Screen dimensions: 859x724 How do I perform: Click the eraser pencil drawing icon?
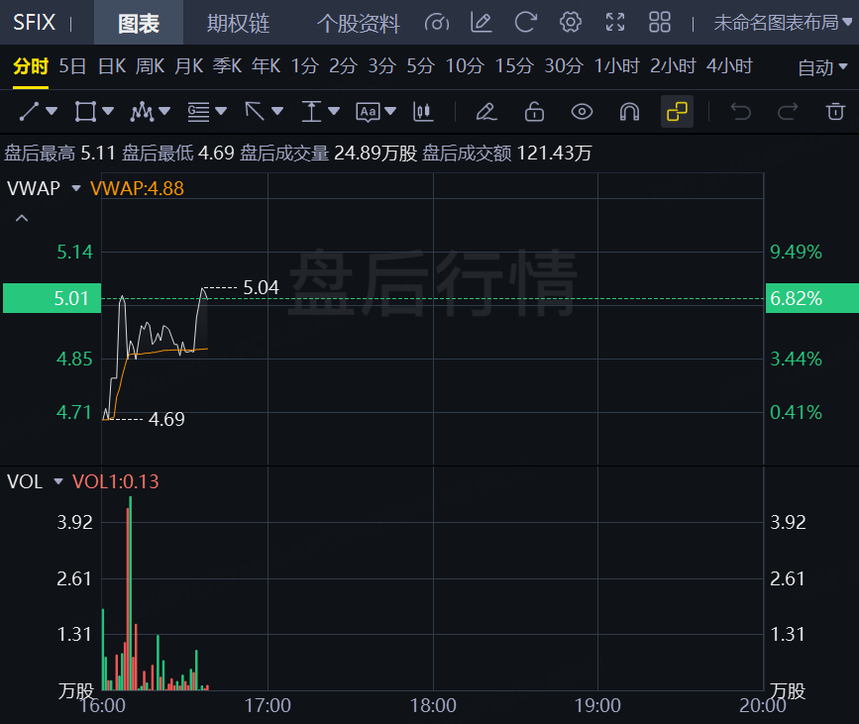tap(485, 112)
